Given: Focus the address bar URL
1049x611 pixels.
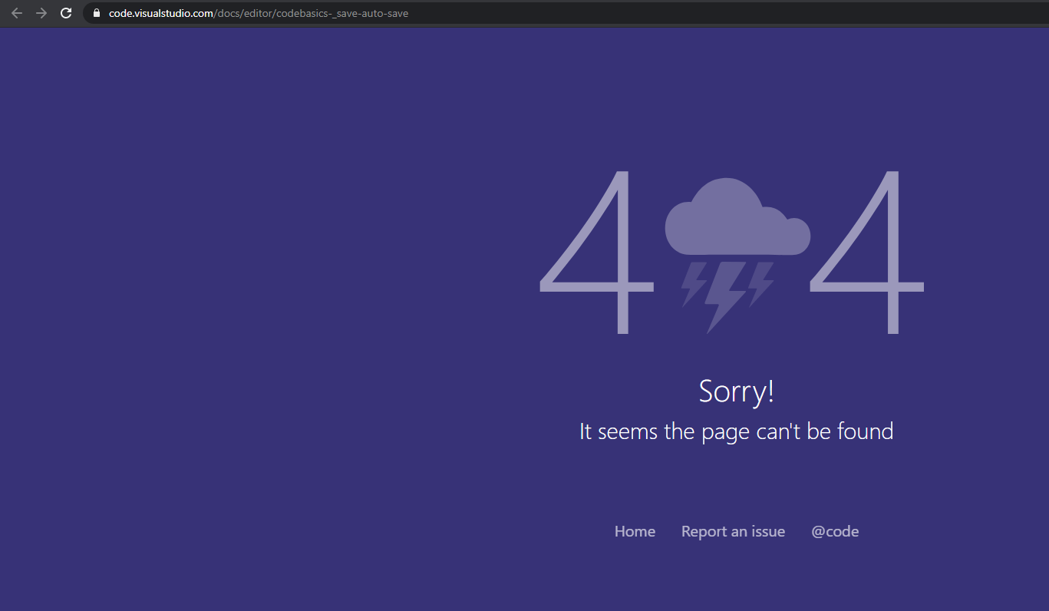Looking at the screenshot, I should pos(258,13).
